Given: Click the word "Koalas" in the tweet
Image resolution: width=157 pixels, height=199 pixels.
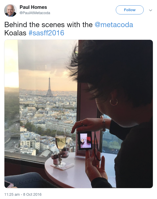Looking at the screenshot, I should (x=15, y=33).
